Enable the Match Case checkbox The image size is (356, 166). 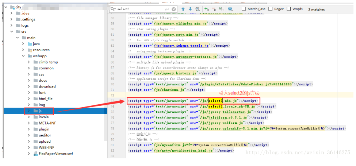coord(244,9)
